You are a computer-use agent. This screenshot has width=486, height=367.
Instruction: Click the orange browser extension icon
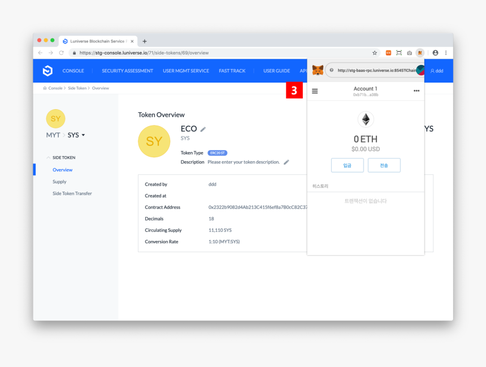(x=388, y=53)
